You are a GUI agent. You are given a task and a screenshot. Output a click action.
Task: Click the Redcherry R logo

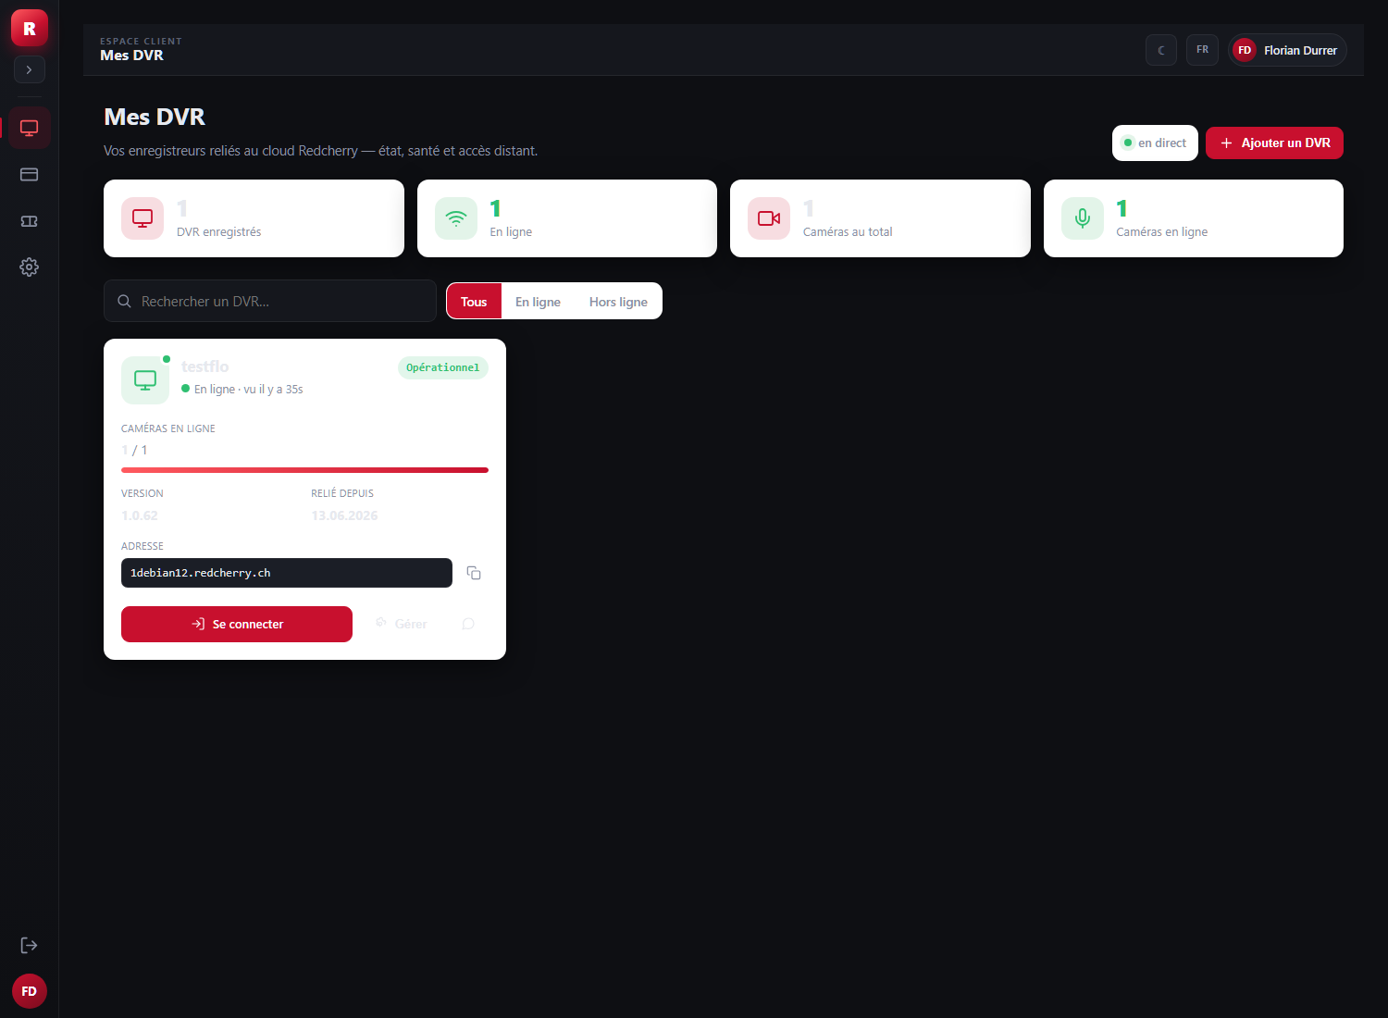pos(30,29)
